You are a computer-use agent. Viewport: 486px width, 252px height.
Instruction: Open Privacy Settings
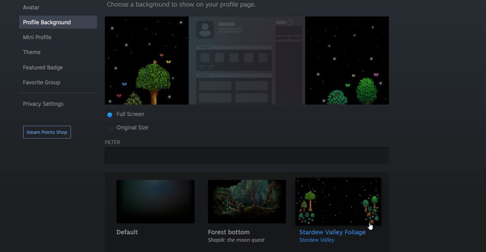coord(43,104)
